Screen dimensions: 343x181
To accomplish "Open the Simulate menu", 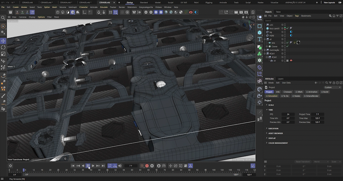I will pyautogui.click(x=104, y=7).
